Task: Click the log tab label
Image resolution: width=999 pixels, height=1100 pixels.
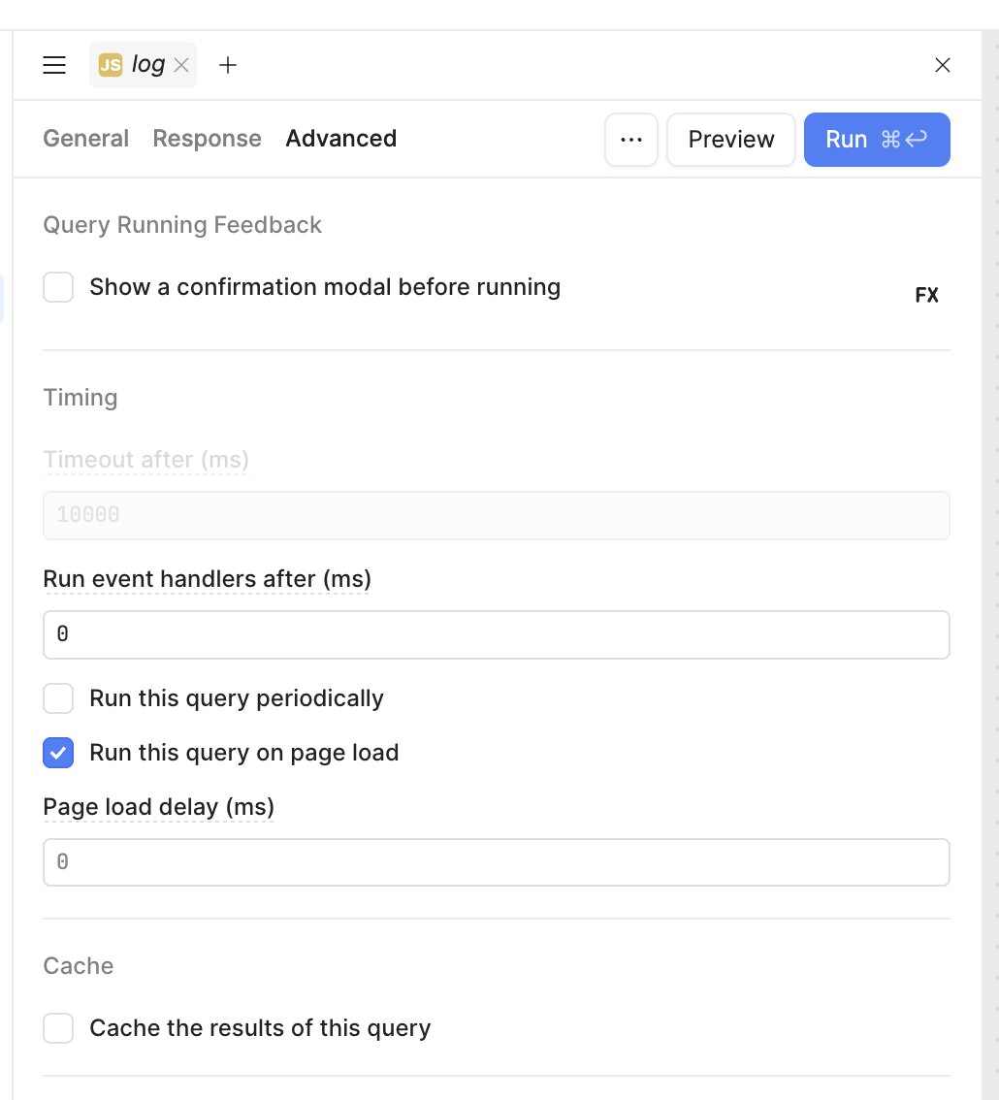Action: 148,65
